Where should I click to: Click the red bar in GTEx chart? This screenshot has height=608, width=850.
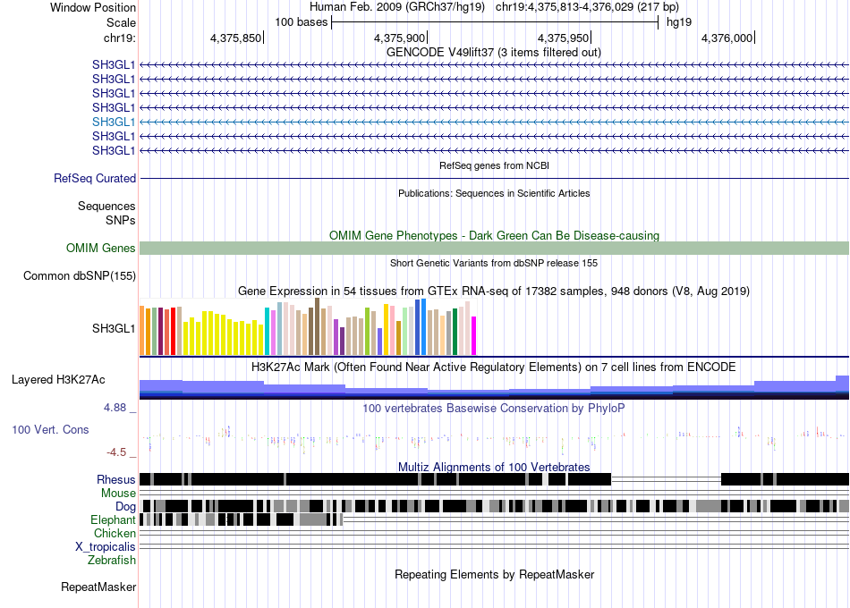point(173,331)
